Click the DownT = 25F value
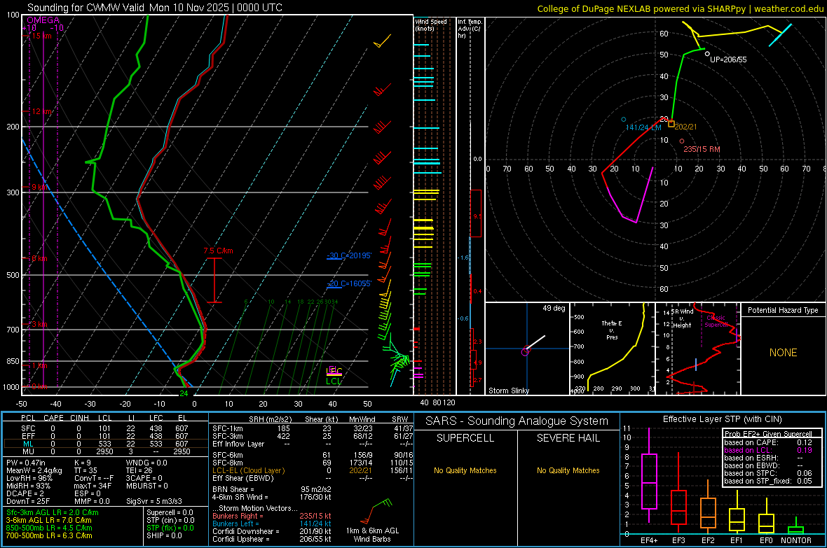This screenshot has width=827, height=548. tap(28, 501)
